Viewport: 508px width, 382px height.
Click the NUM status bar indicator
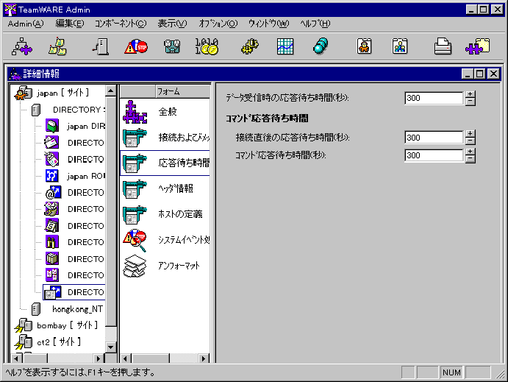pos(451,372)
